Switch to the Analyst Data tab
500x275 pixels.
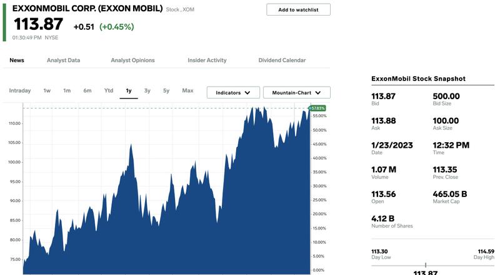64,60
